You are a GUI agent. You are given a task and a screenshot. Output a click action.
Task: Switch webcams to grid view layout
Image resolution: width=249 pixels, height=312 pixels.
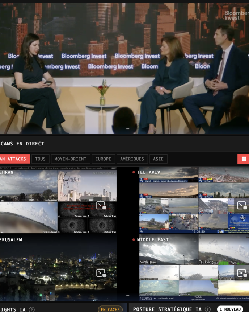coord(244,159)
